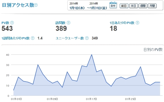
Task: Click help icon beside 訪問数
Action: (69, 23)
